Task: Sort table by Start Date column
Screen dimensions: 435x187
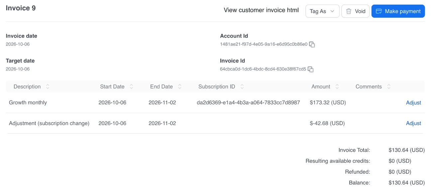Action: tap(131, 87)
